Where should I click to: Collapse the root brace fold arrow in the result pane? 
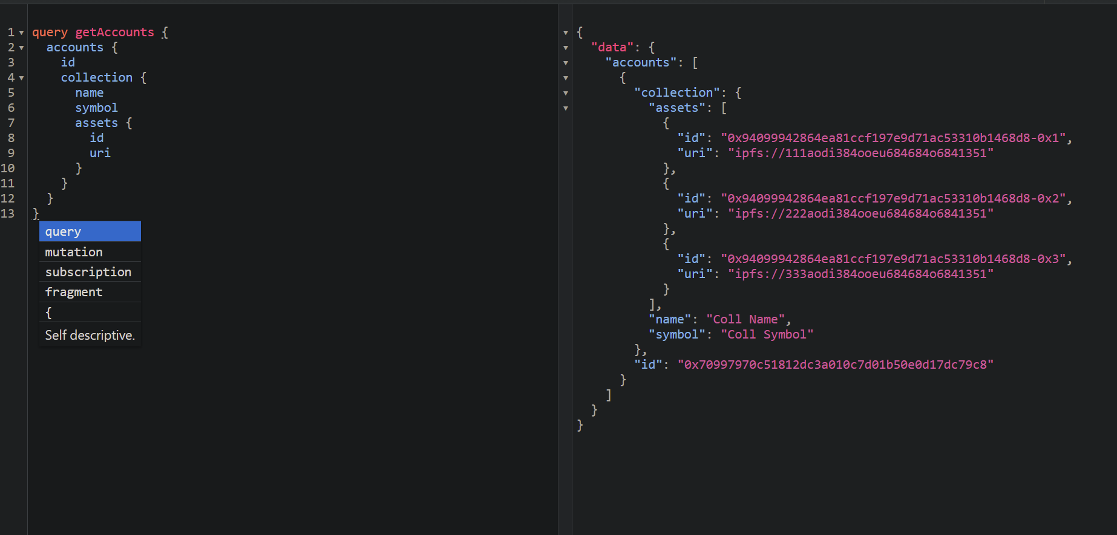point(566,33)
